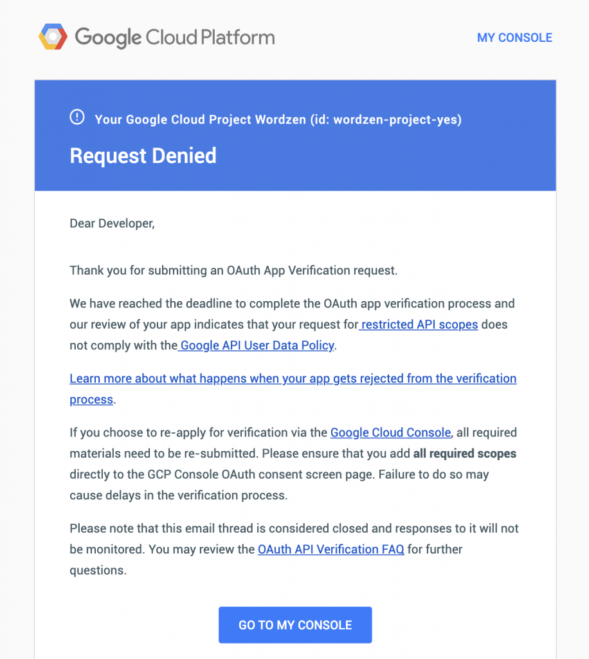Open the Google API User Data Policy link
This screenshot has height=659, width=589.
tap(257, 346)
